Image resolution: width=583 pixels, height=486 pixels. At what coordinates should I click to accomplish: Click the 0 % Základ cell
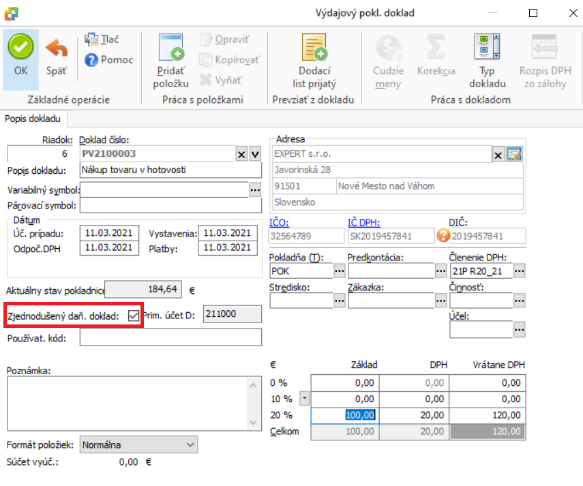(x=344, y=382)
